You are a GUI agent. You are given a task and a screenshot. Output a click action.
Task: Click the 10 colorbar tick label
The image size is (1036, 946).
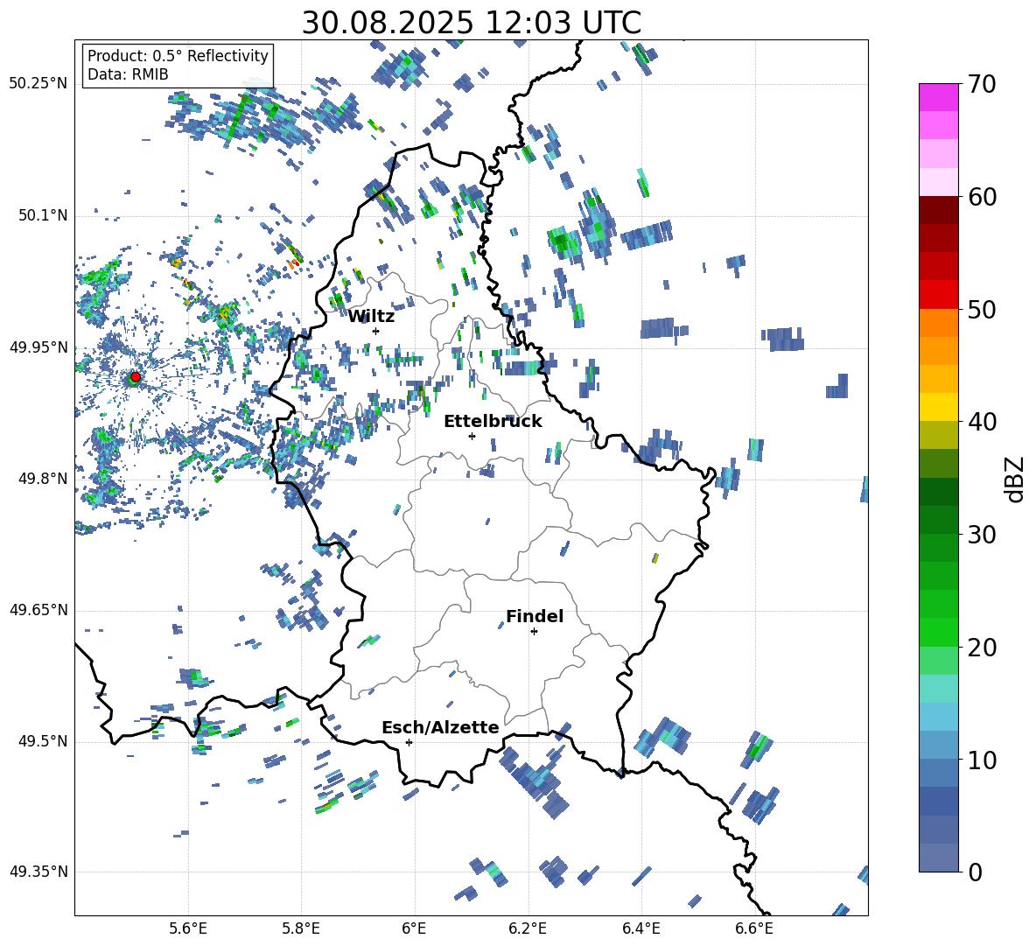pyautogui.click(x=982, y=760)
